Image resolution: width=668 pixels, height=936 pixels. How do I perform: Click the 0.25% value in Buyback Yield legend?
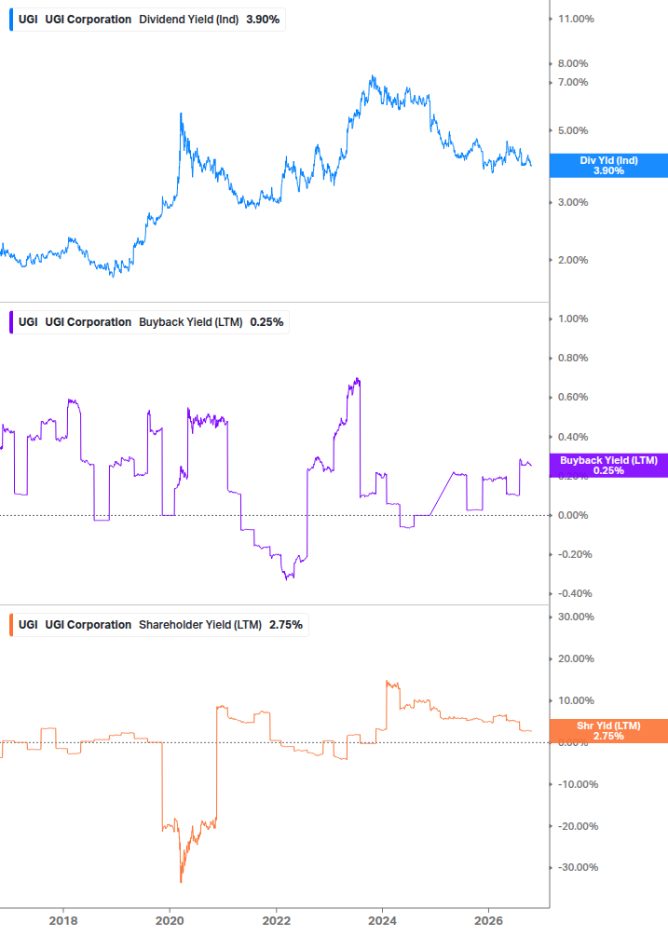(266, 322)
